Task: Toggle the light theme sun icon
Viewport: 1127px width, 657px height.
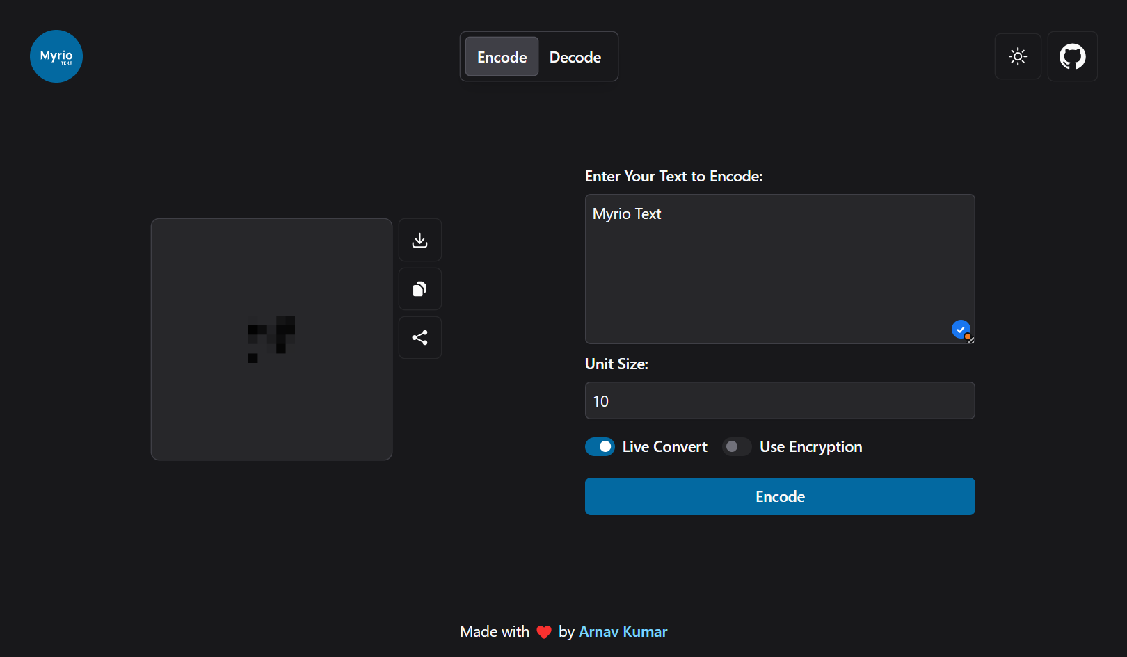Action: pos(1018,57)
